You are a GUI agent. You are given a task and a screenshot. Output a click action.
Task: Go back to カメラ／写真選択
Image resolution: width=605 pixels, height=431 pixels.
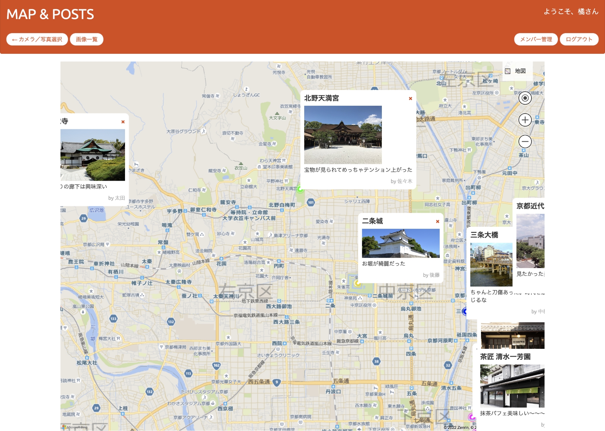37,39
